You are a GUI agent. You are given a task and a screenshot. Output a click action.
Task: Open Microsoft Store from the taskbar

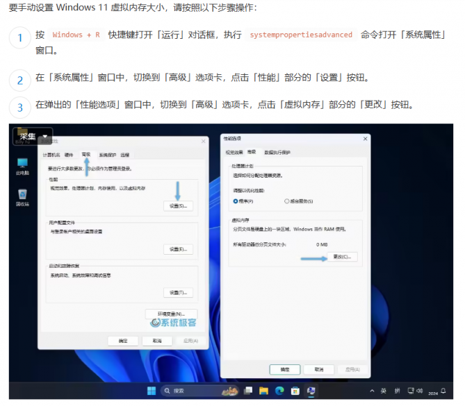pyautogui.click(x=295, y=391)
